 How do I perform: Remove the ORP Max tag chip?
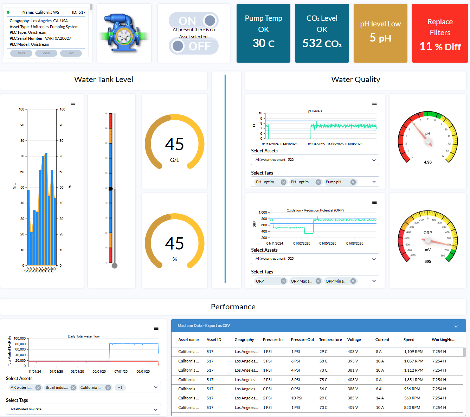[318, 281]
